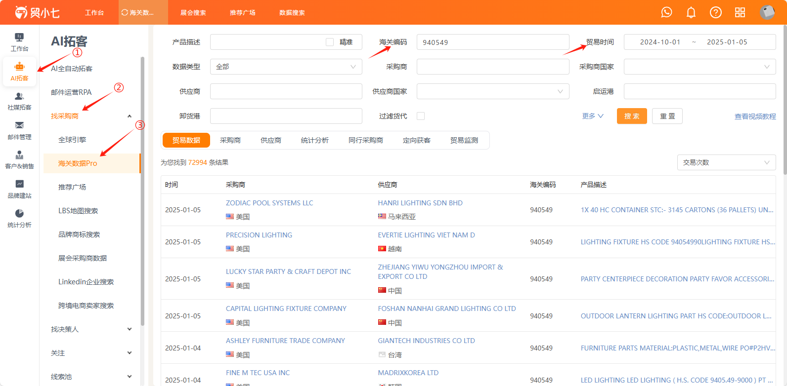The height and width of the screenshot is (386, 787).
Task: Open the help question mark icon
Action: (715, 12)
